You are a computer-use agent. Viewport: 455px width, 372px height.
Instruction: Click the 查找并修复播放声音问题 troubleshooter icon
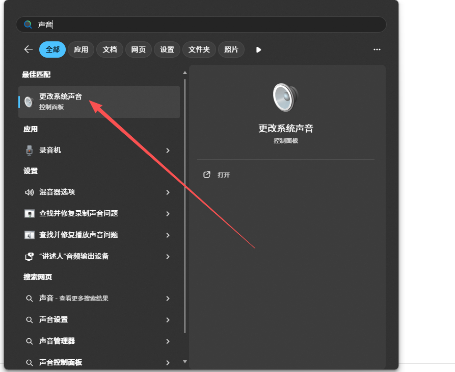[x=30, y=235]
